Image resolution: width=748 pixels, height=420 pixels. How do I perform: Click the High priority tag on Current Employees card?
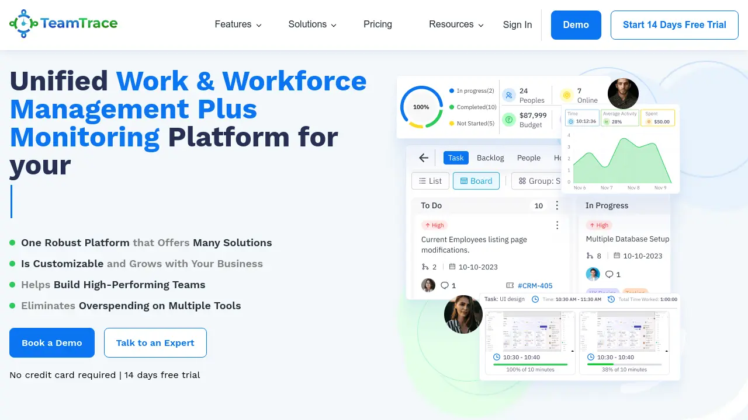pyautogui.click(x=435, y=225)
